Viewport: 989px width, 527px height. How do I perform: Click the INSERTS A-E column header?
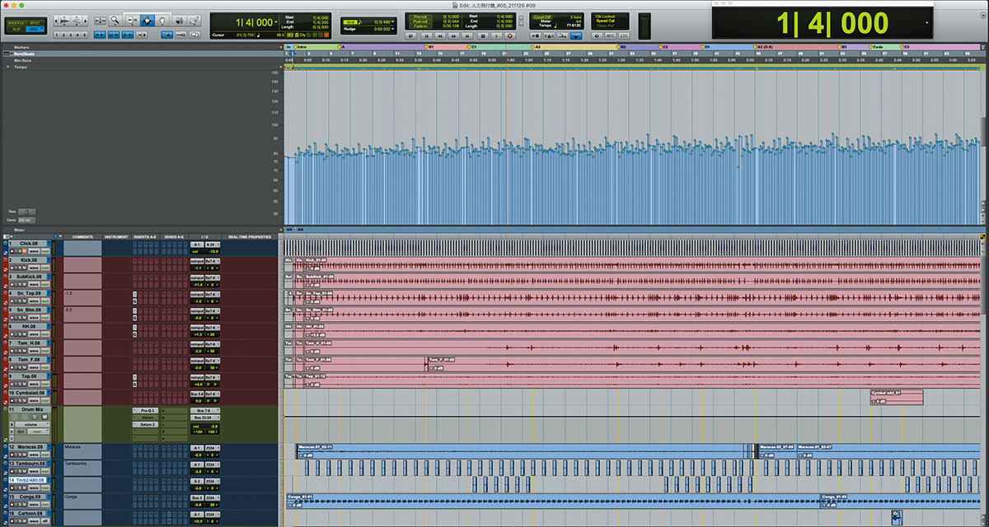144,236
